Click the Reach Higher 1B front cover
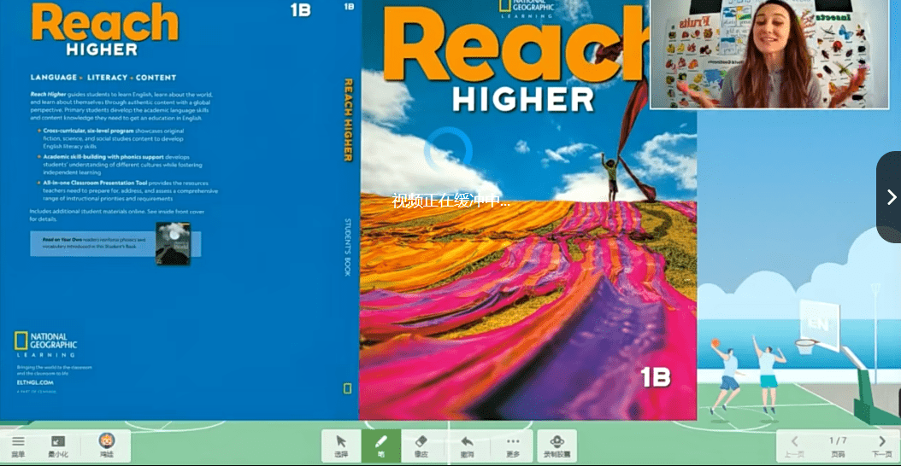This screenshot has height=466, width=901. [527, 210]
